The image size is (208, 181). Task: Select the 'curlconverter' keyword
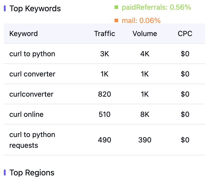coord(31,94)
